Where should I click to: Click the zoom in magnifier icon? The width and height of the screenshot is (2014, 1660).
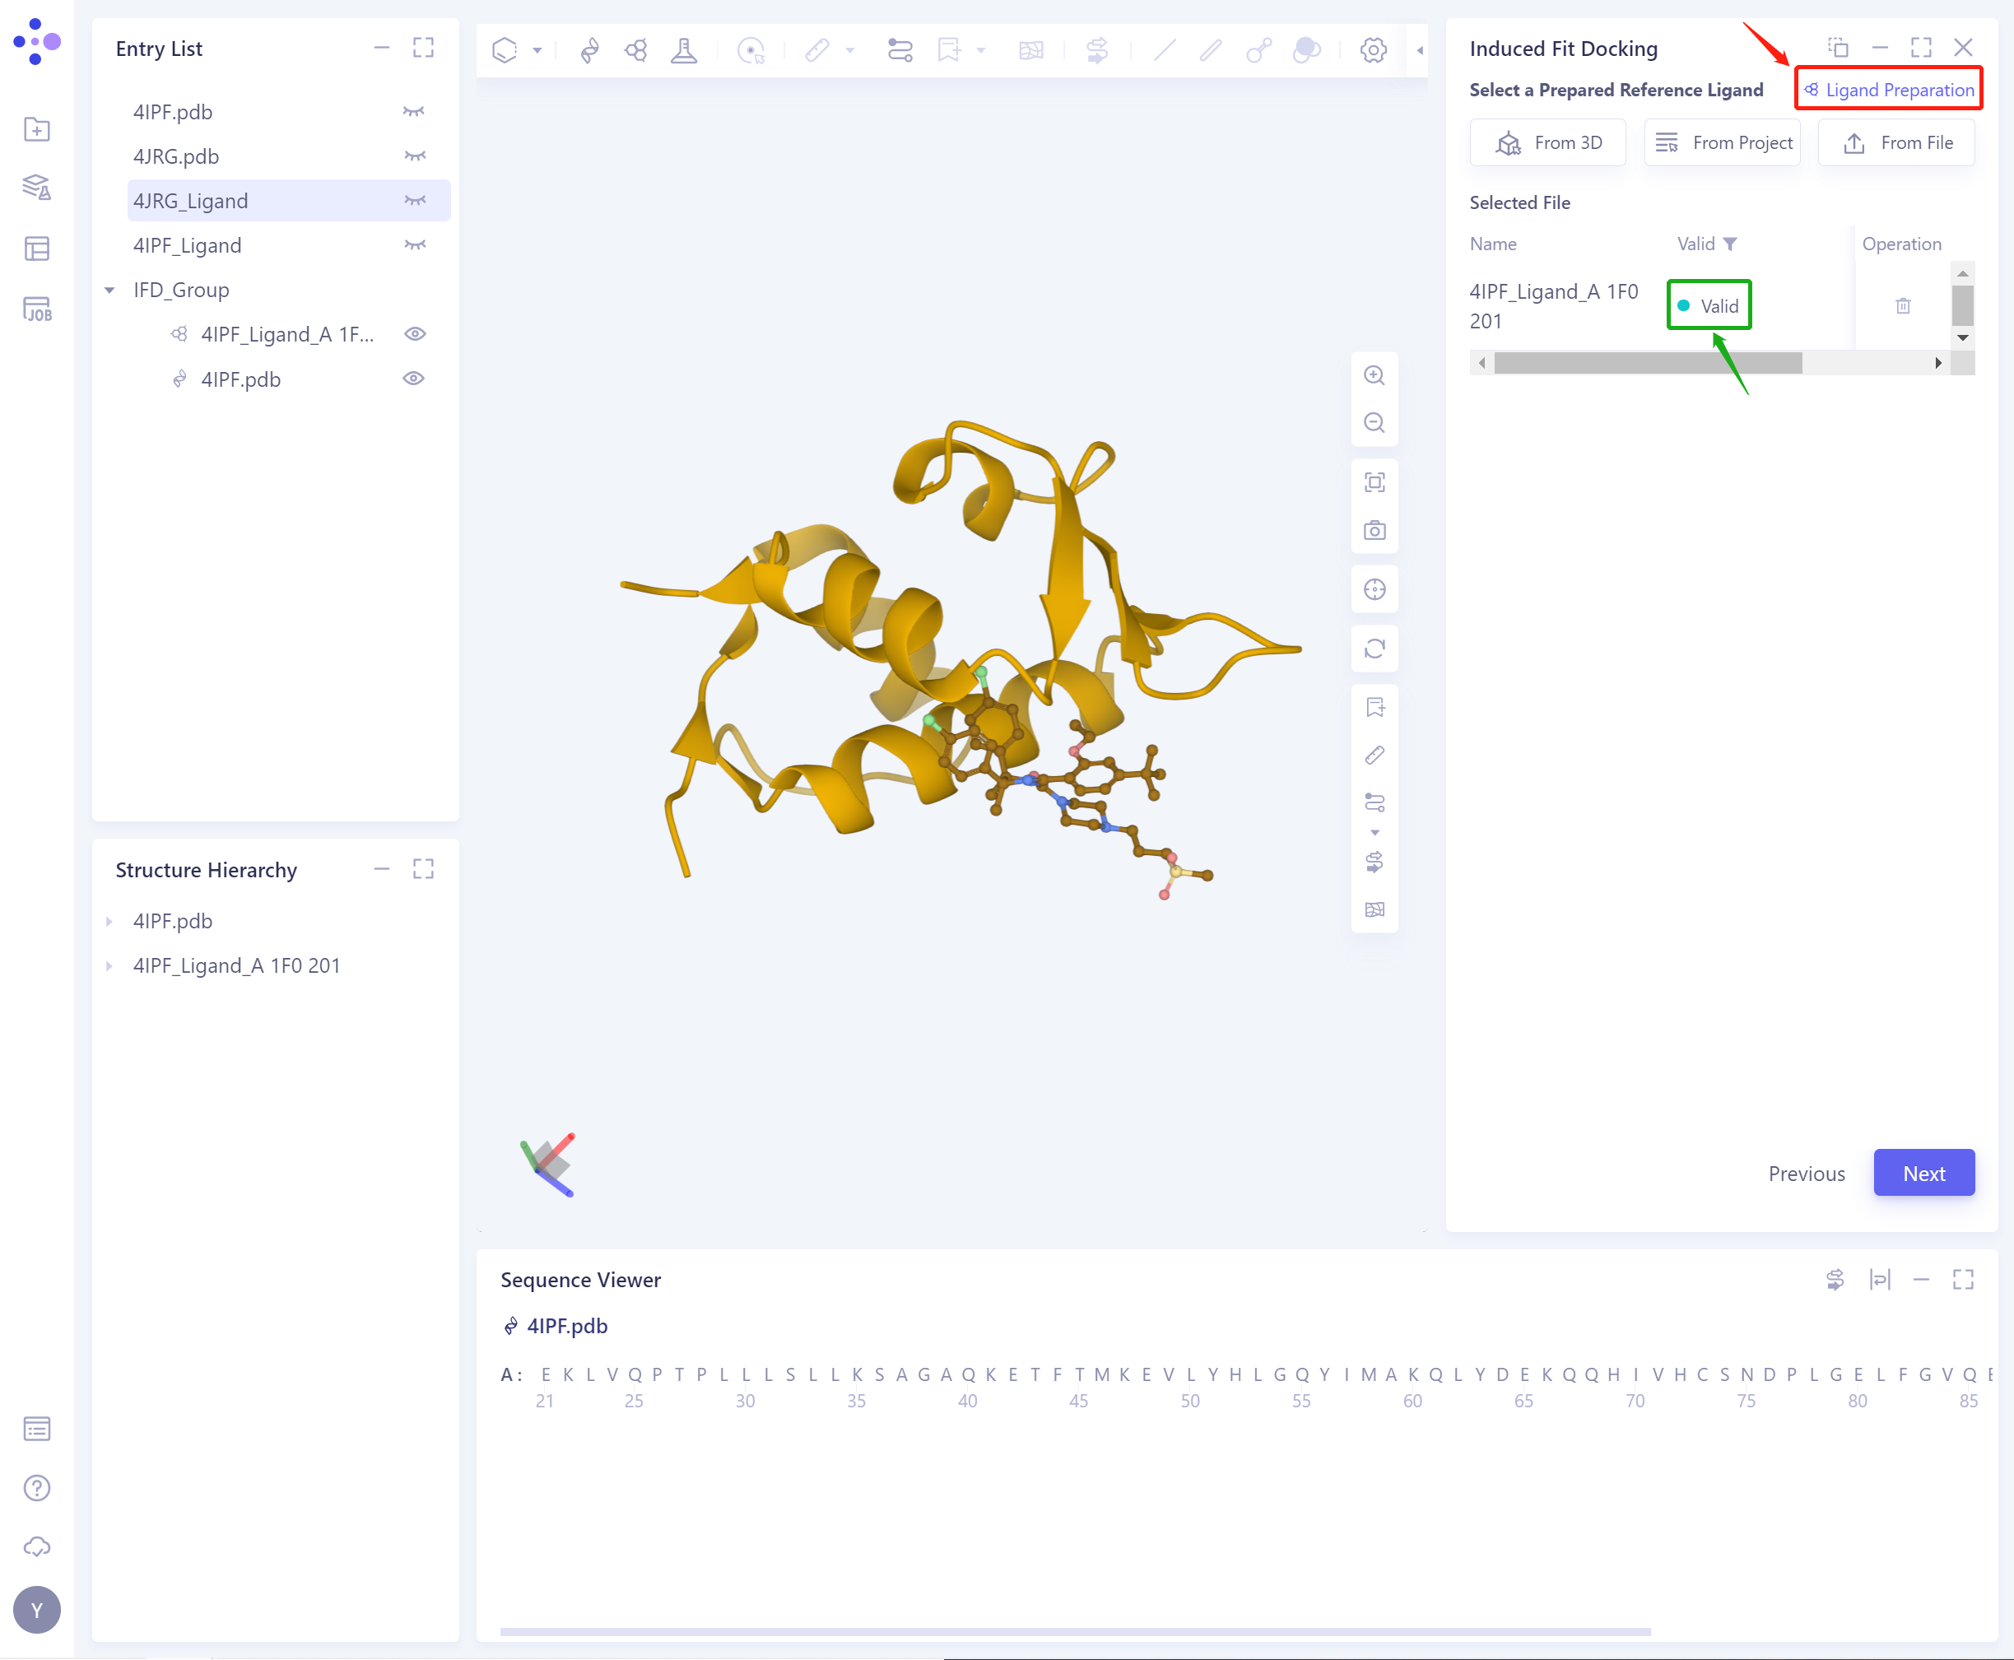[1374, 376]
